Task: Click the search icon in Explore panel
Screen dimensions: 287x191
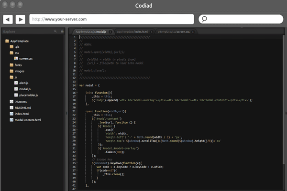Action: [x=56, y=32]
